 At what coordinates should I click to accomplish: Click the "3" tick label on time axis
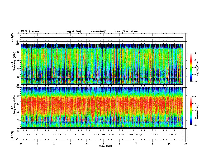click(x=70, y=144)
